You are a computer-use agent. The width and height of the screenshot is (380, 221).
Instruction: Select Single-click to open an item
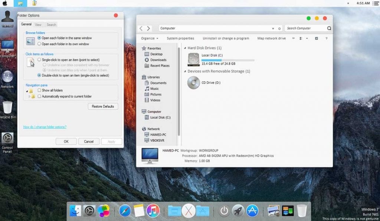click(68, 60)
